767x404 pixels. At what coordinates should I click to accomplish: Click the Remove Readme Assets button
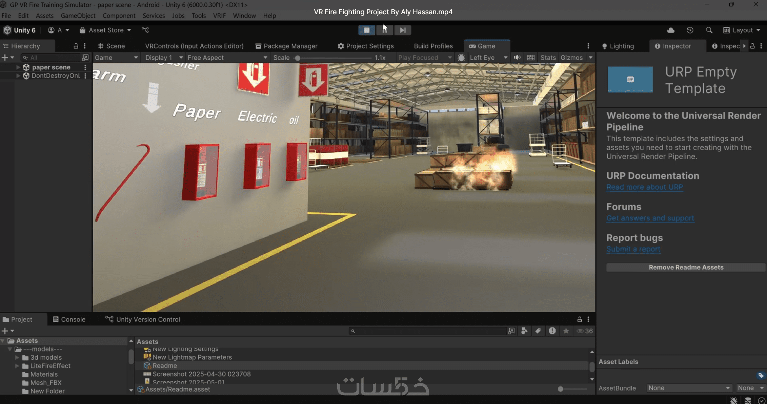tap(686, 267)
